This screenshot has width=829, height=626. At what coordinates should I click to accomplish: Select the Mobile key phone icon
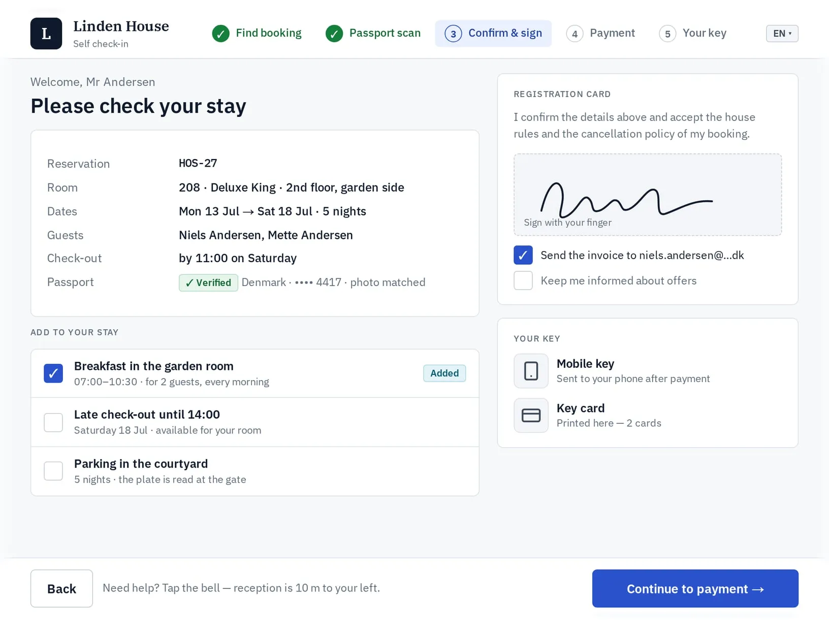pos(531,371)
